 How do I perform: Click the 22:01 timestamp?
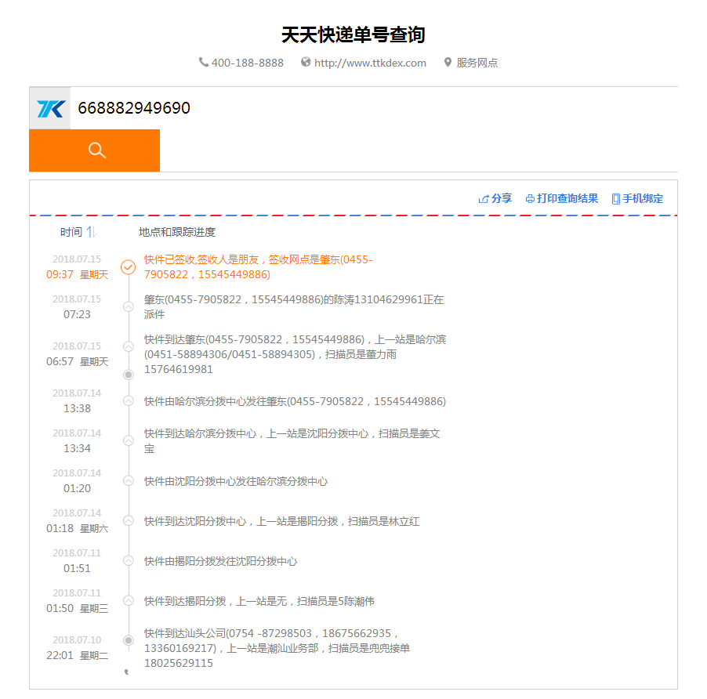point(60,655)
